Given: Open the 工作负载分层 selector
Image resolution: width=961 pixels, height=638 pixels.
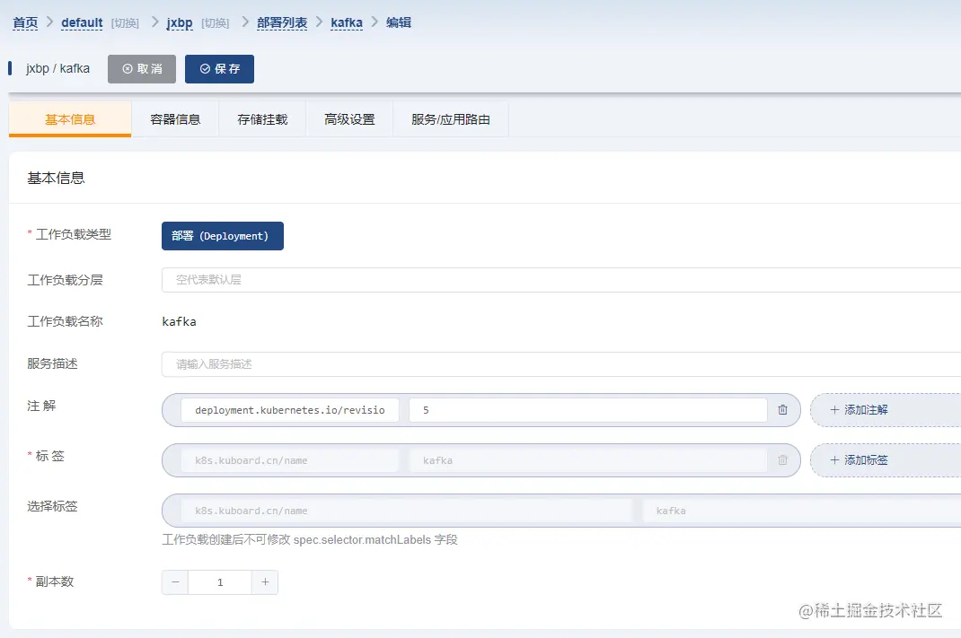Looking at the screenshot, I should pos(561,280).
